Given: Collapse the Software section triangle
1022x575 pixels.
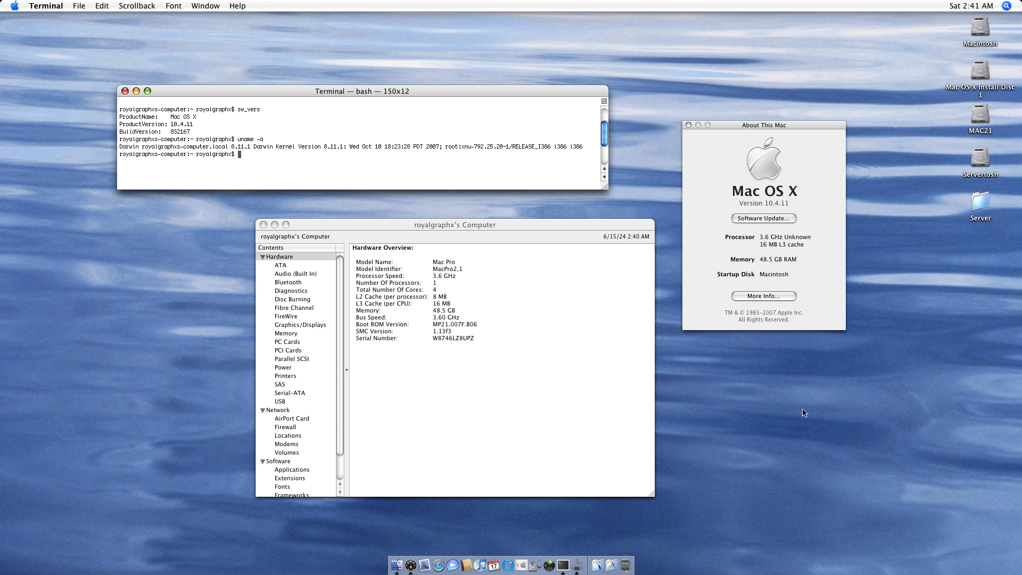Looking at the screenshot, I should (x=262, y=461).
